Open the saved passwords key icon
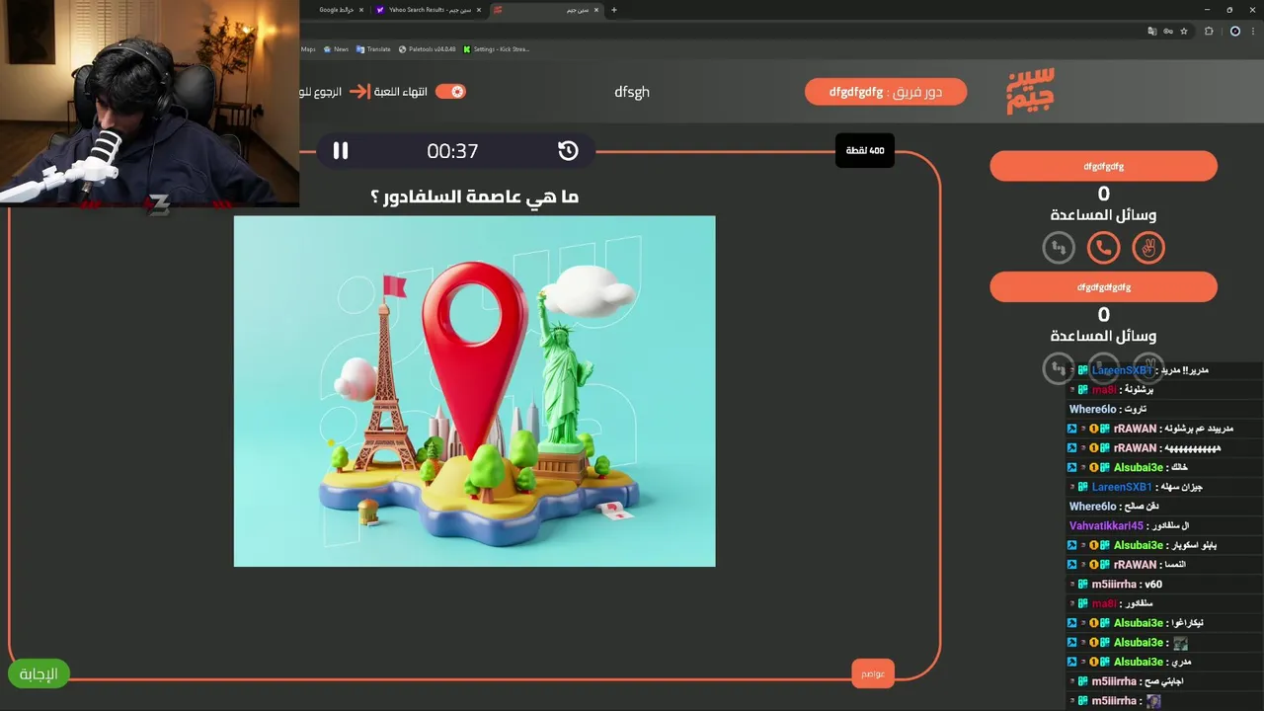The height and width of the screenshot is (711, 1264). pyautogui.click(x=1167, y=31)
